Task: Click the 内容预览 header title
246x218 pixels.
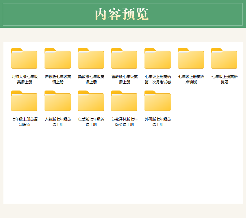Action: 122,14
